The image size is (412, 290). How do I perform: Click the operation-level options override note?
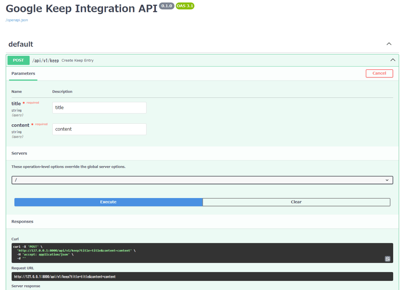coord(69,167)
